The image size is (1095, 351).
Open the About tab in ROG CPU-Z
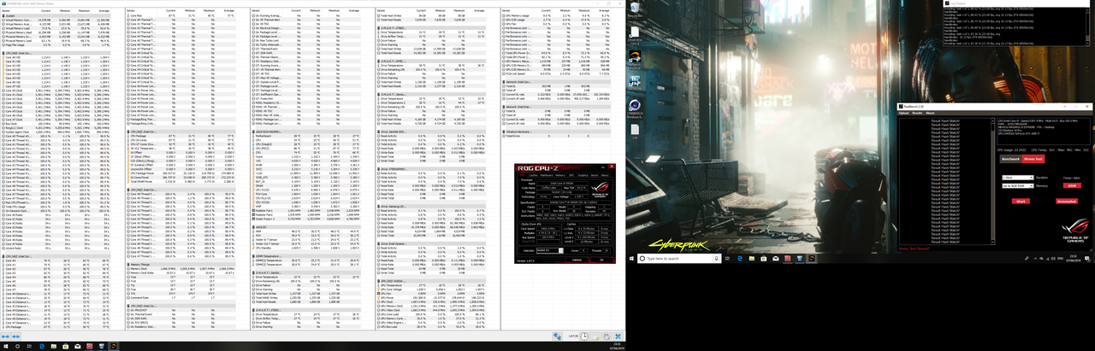(605, 175)
